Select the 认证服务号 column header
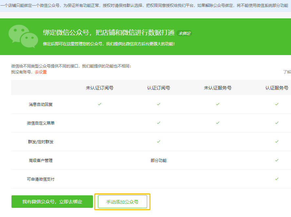The image size is (291, 217). pyautogui.click(x=277, y=88)
